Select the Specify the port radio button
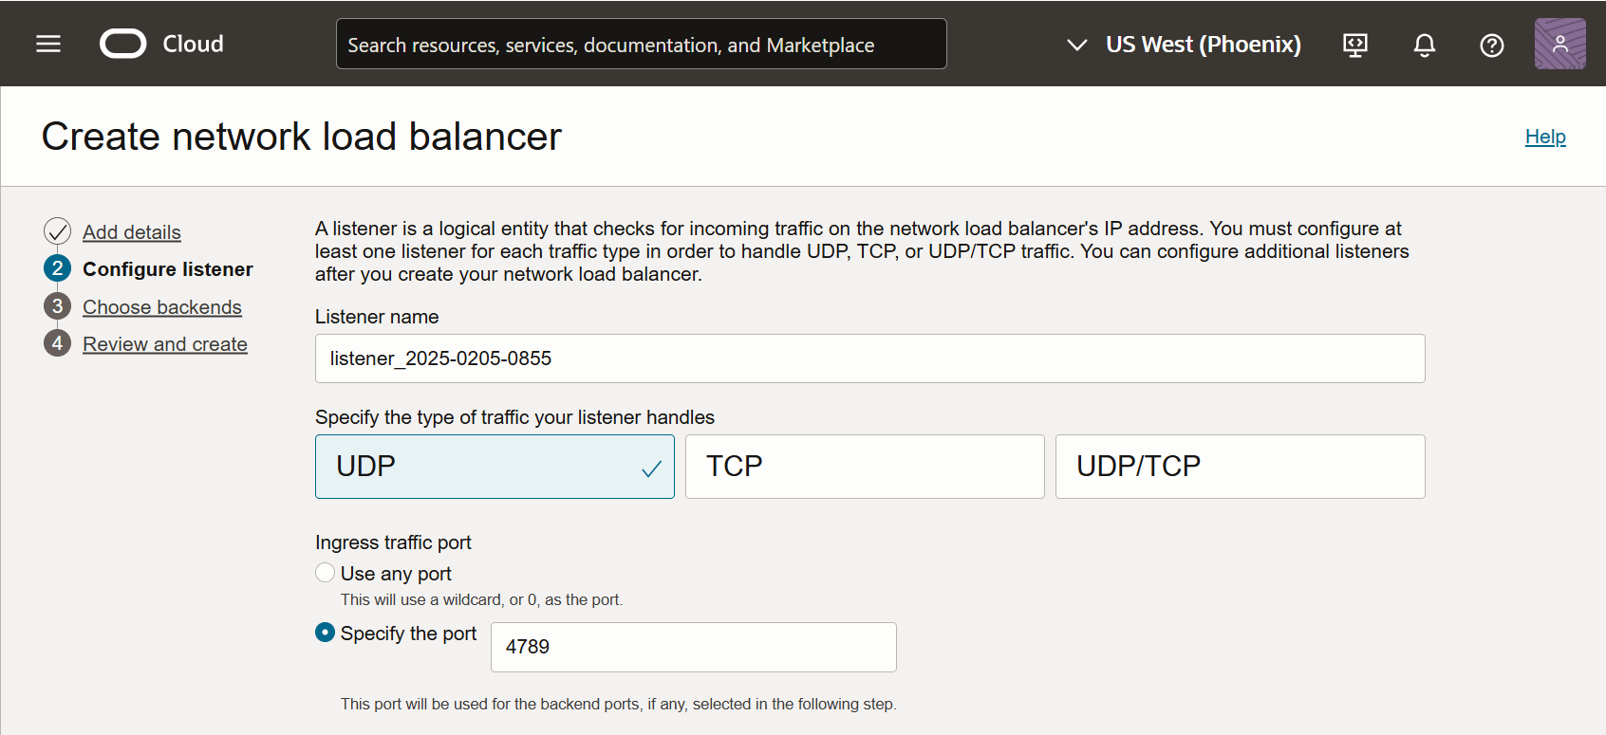The height and width of the screenshot is (735, 1606). tap(326, 633)
